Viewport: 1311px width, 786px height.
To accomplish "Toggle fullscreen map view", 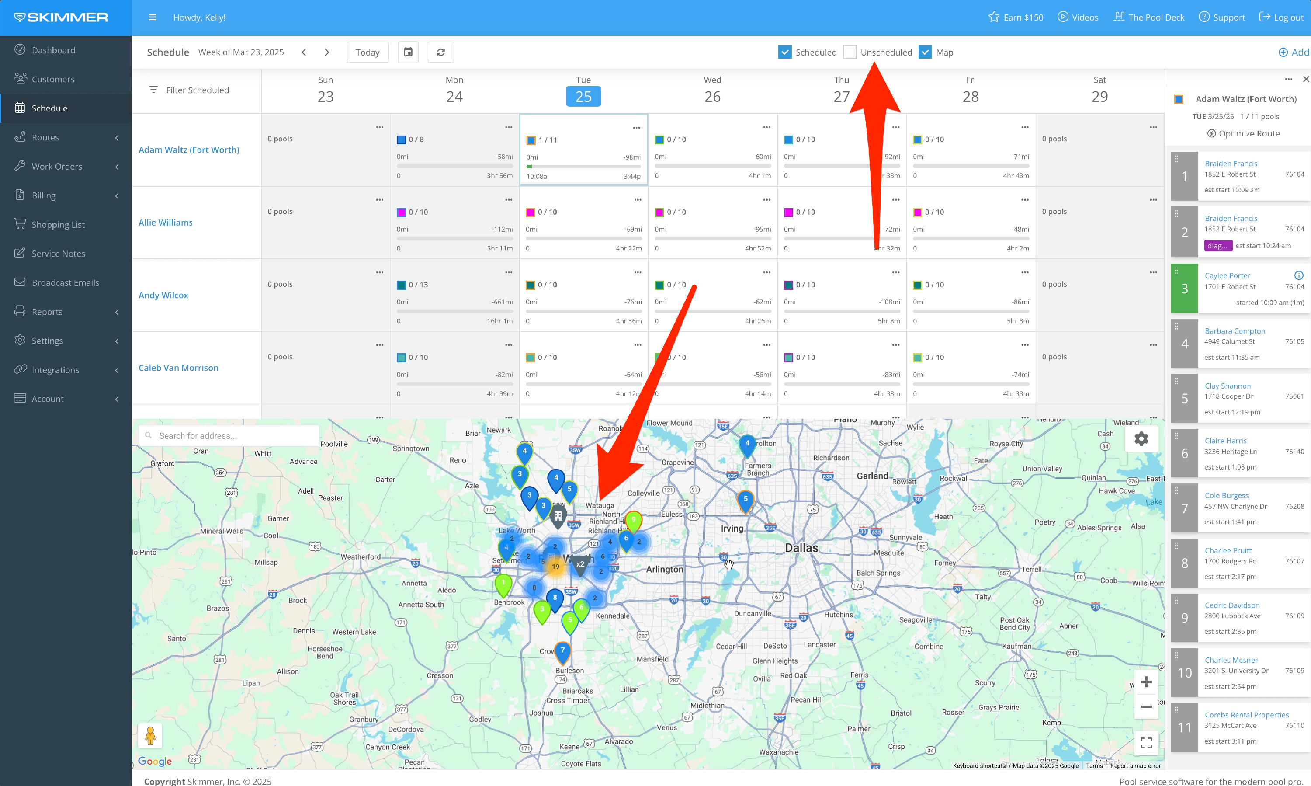I will click(x=1146, y=742).
